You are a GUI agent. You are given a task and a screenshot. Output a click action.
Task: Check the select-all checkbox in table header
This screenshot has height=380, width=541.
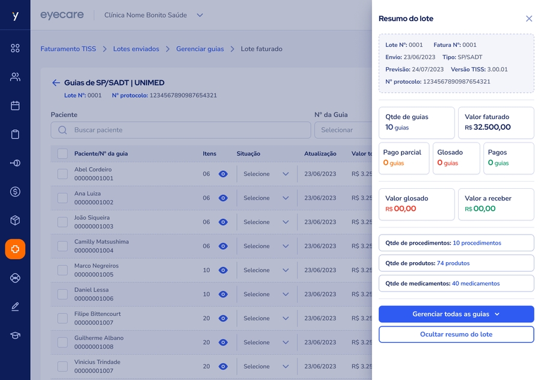(x=63, y=154)
